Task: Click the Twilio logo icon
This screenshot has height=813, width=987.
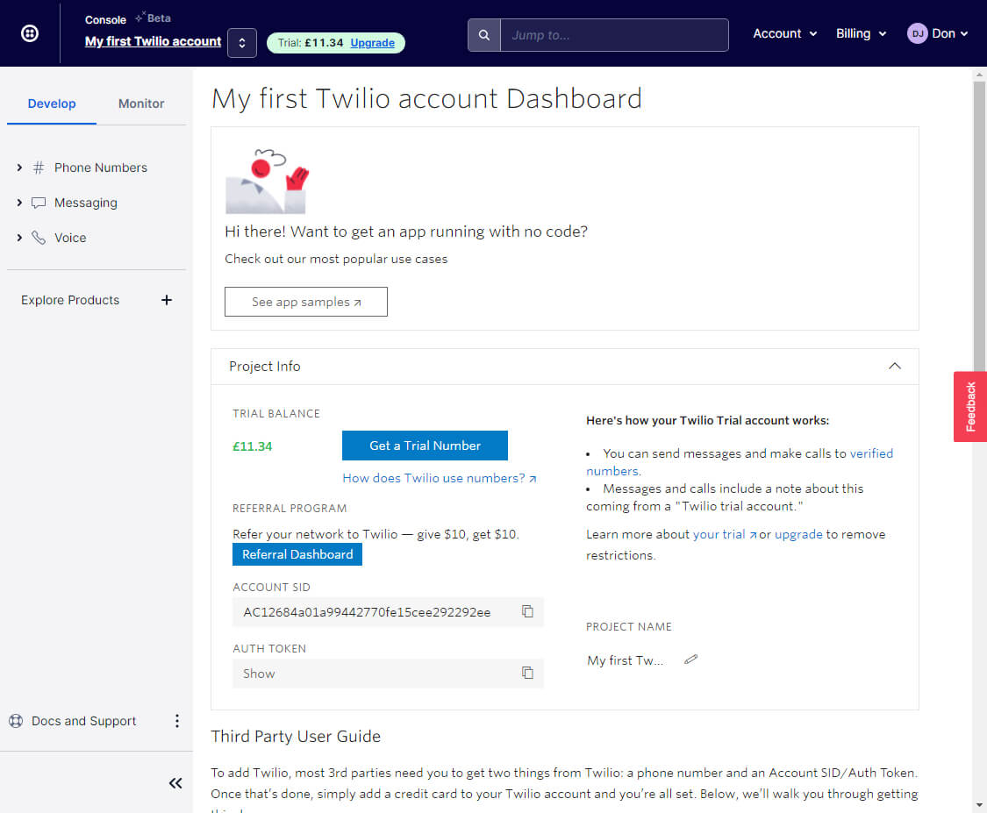Action: [30, 33]
